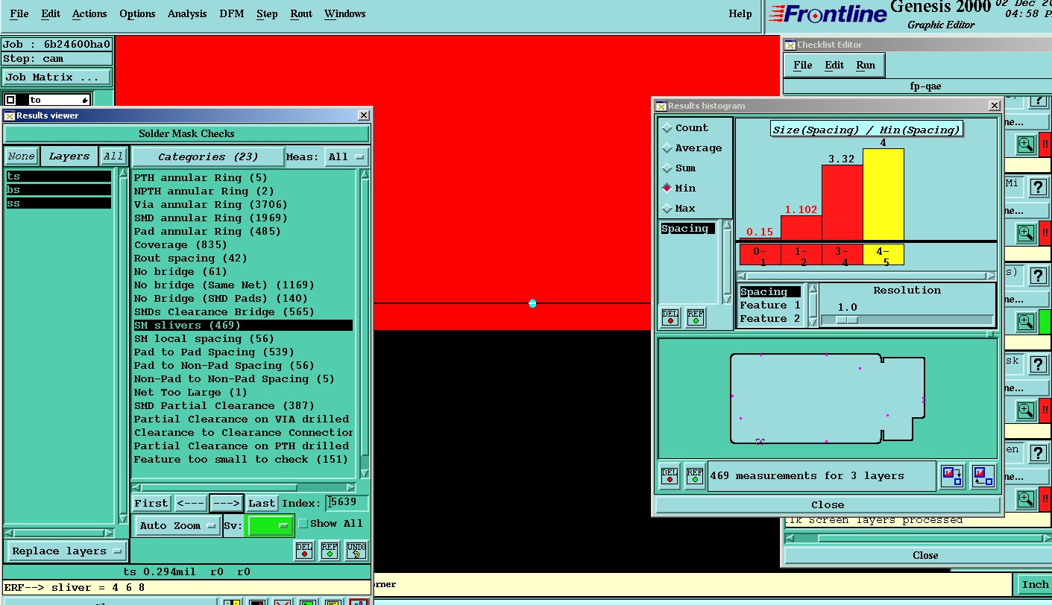Viewport: 1052px width, 605px height.
Task: Click REF icon next to measurements count
Action: pos(695,475)
